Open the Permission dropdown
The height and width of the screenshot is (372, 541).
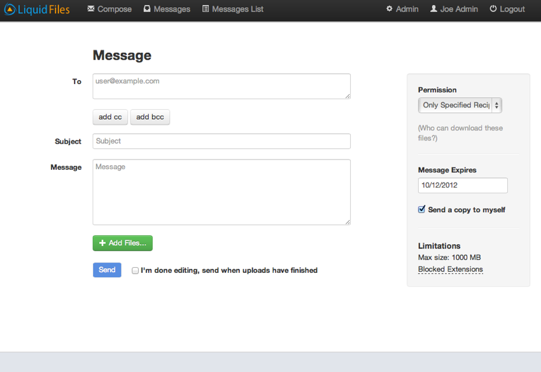pos(460,105)
